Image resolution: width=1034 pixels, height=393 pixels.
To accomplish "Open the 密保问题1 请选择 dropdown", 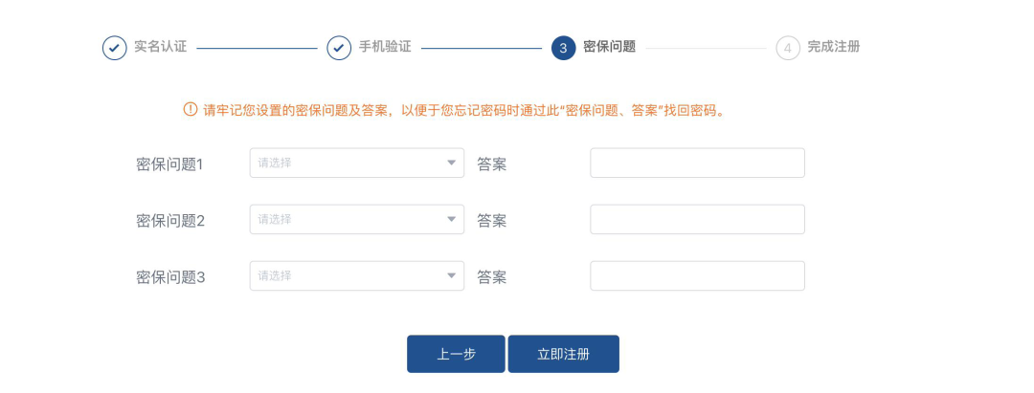I will (x=357, y=163).
